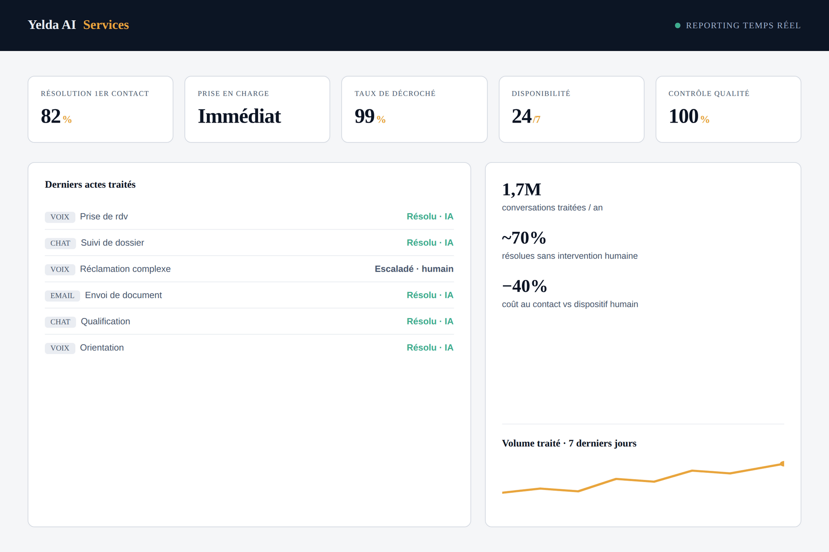Click the Derniers actes traités heading

click(90, 184)
